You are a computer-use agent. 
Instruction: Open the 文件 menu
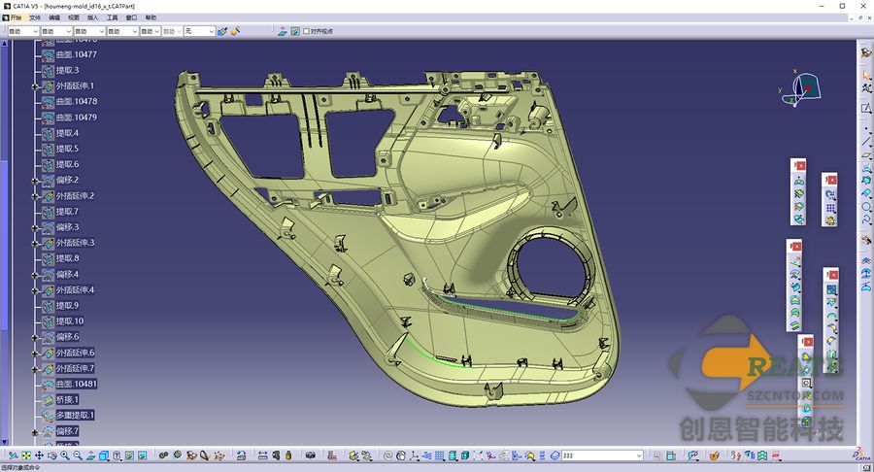coord(35,17)
